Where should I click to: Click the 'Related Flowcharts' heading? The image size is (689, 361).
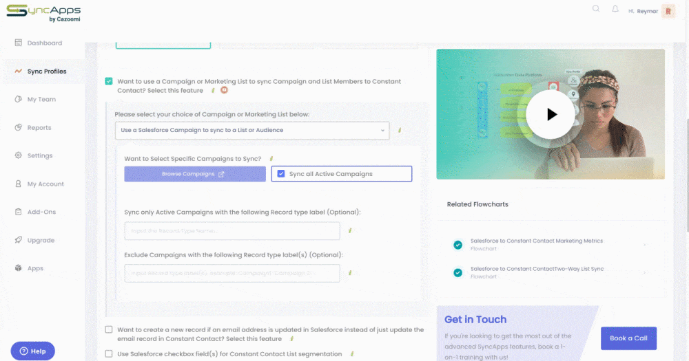coord(477,204)
